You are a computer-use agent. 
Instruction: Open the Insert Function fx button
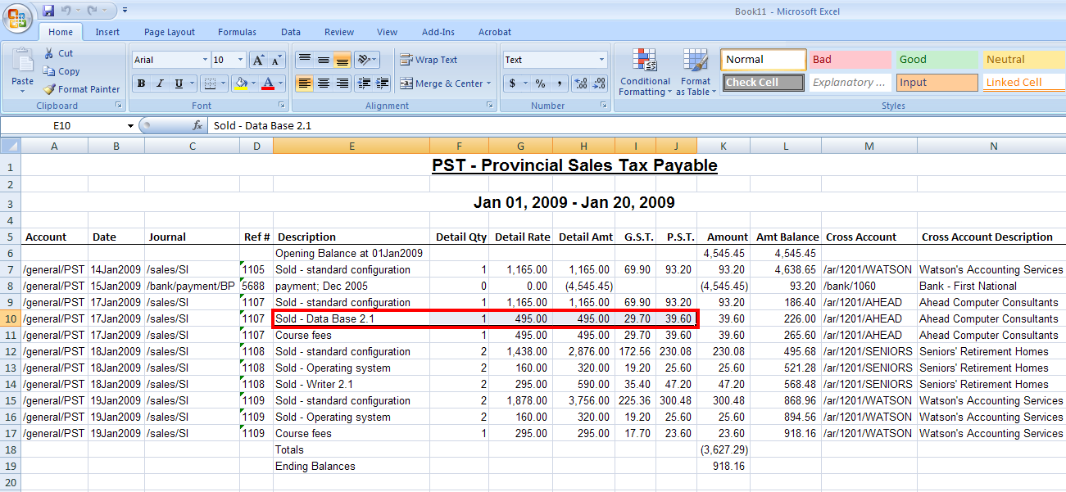(x=197, y=126)
